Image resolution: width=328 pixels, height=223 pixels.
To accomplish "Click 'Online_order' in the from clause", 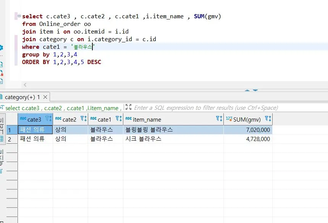I will [x=60, y=24].
